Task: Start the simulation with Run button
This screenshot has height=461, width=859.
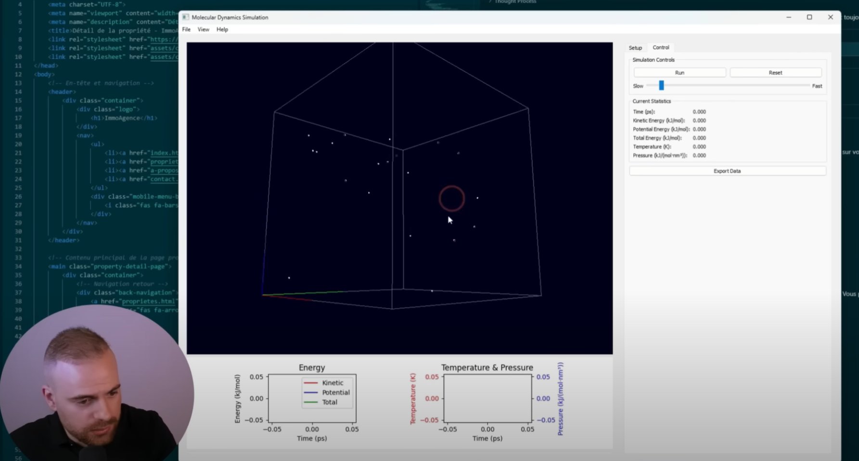Action: click(x=680, y=73)
